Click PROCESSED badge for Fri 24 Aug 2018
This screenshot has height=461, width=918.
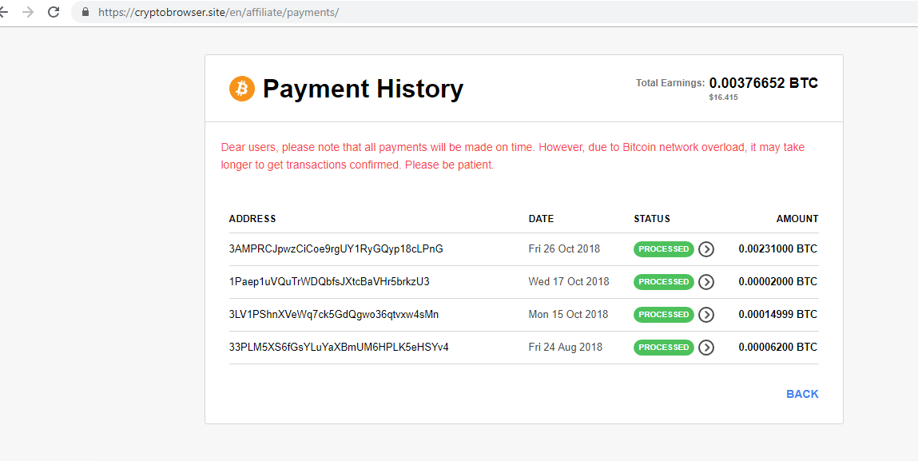(x=663, y=348)
